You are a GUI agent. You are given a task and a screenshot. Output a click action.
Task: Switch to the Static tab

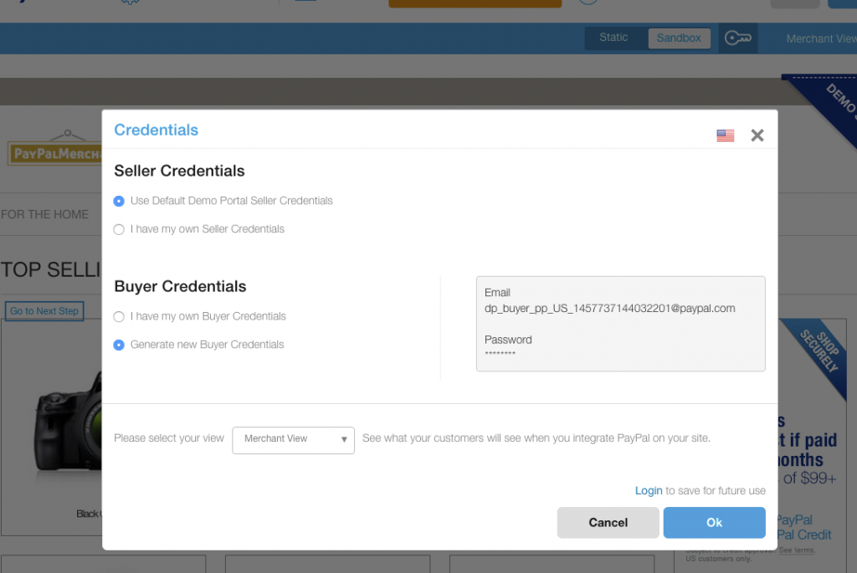coord(613,38)
